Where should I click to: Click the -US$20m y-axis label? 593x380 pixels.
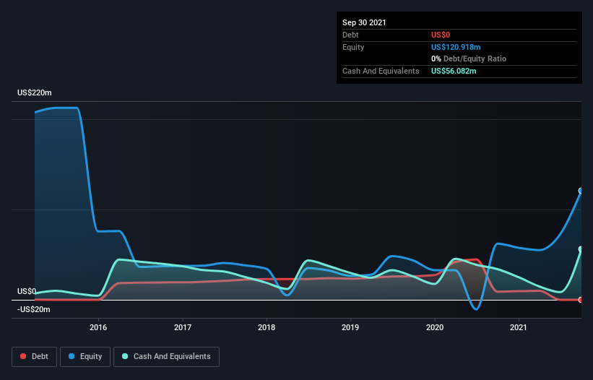click(34, 309)
